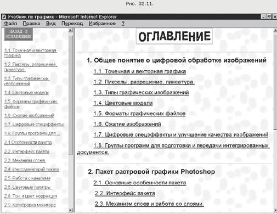Viewport: 277px width, 214px height.
Task: Open sidebar link 1.2 Пикселы, разрешение, линеатура
Action: 31,67
